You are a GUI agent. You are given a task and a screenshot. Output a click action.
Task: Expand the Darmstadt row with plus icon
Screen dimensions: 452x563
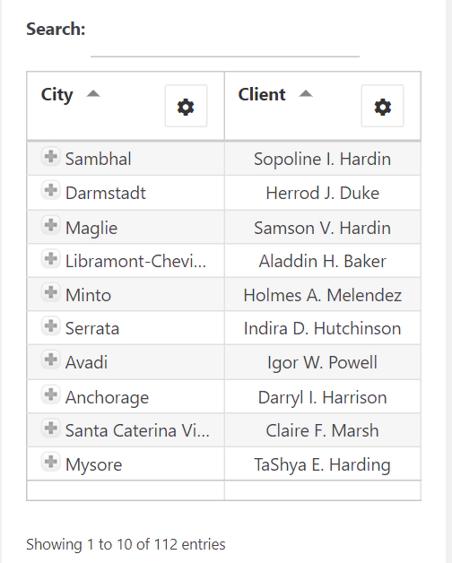[50, 190]
